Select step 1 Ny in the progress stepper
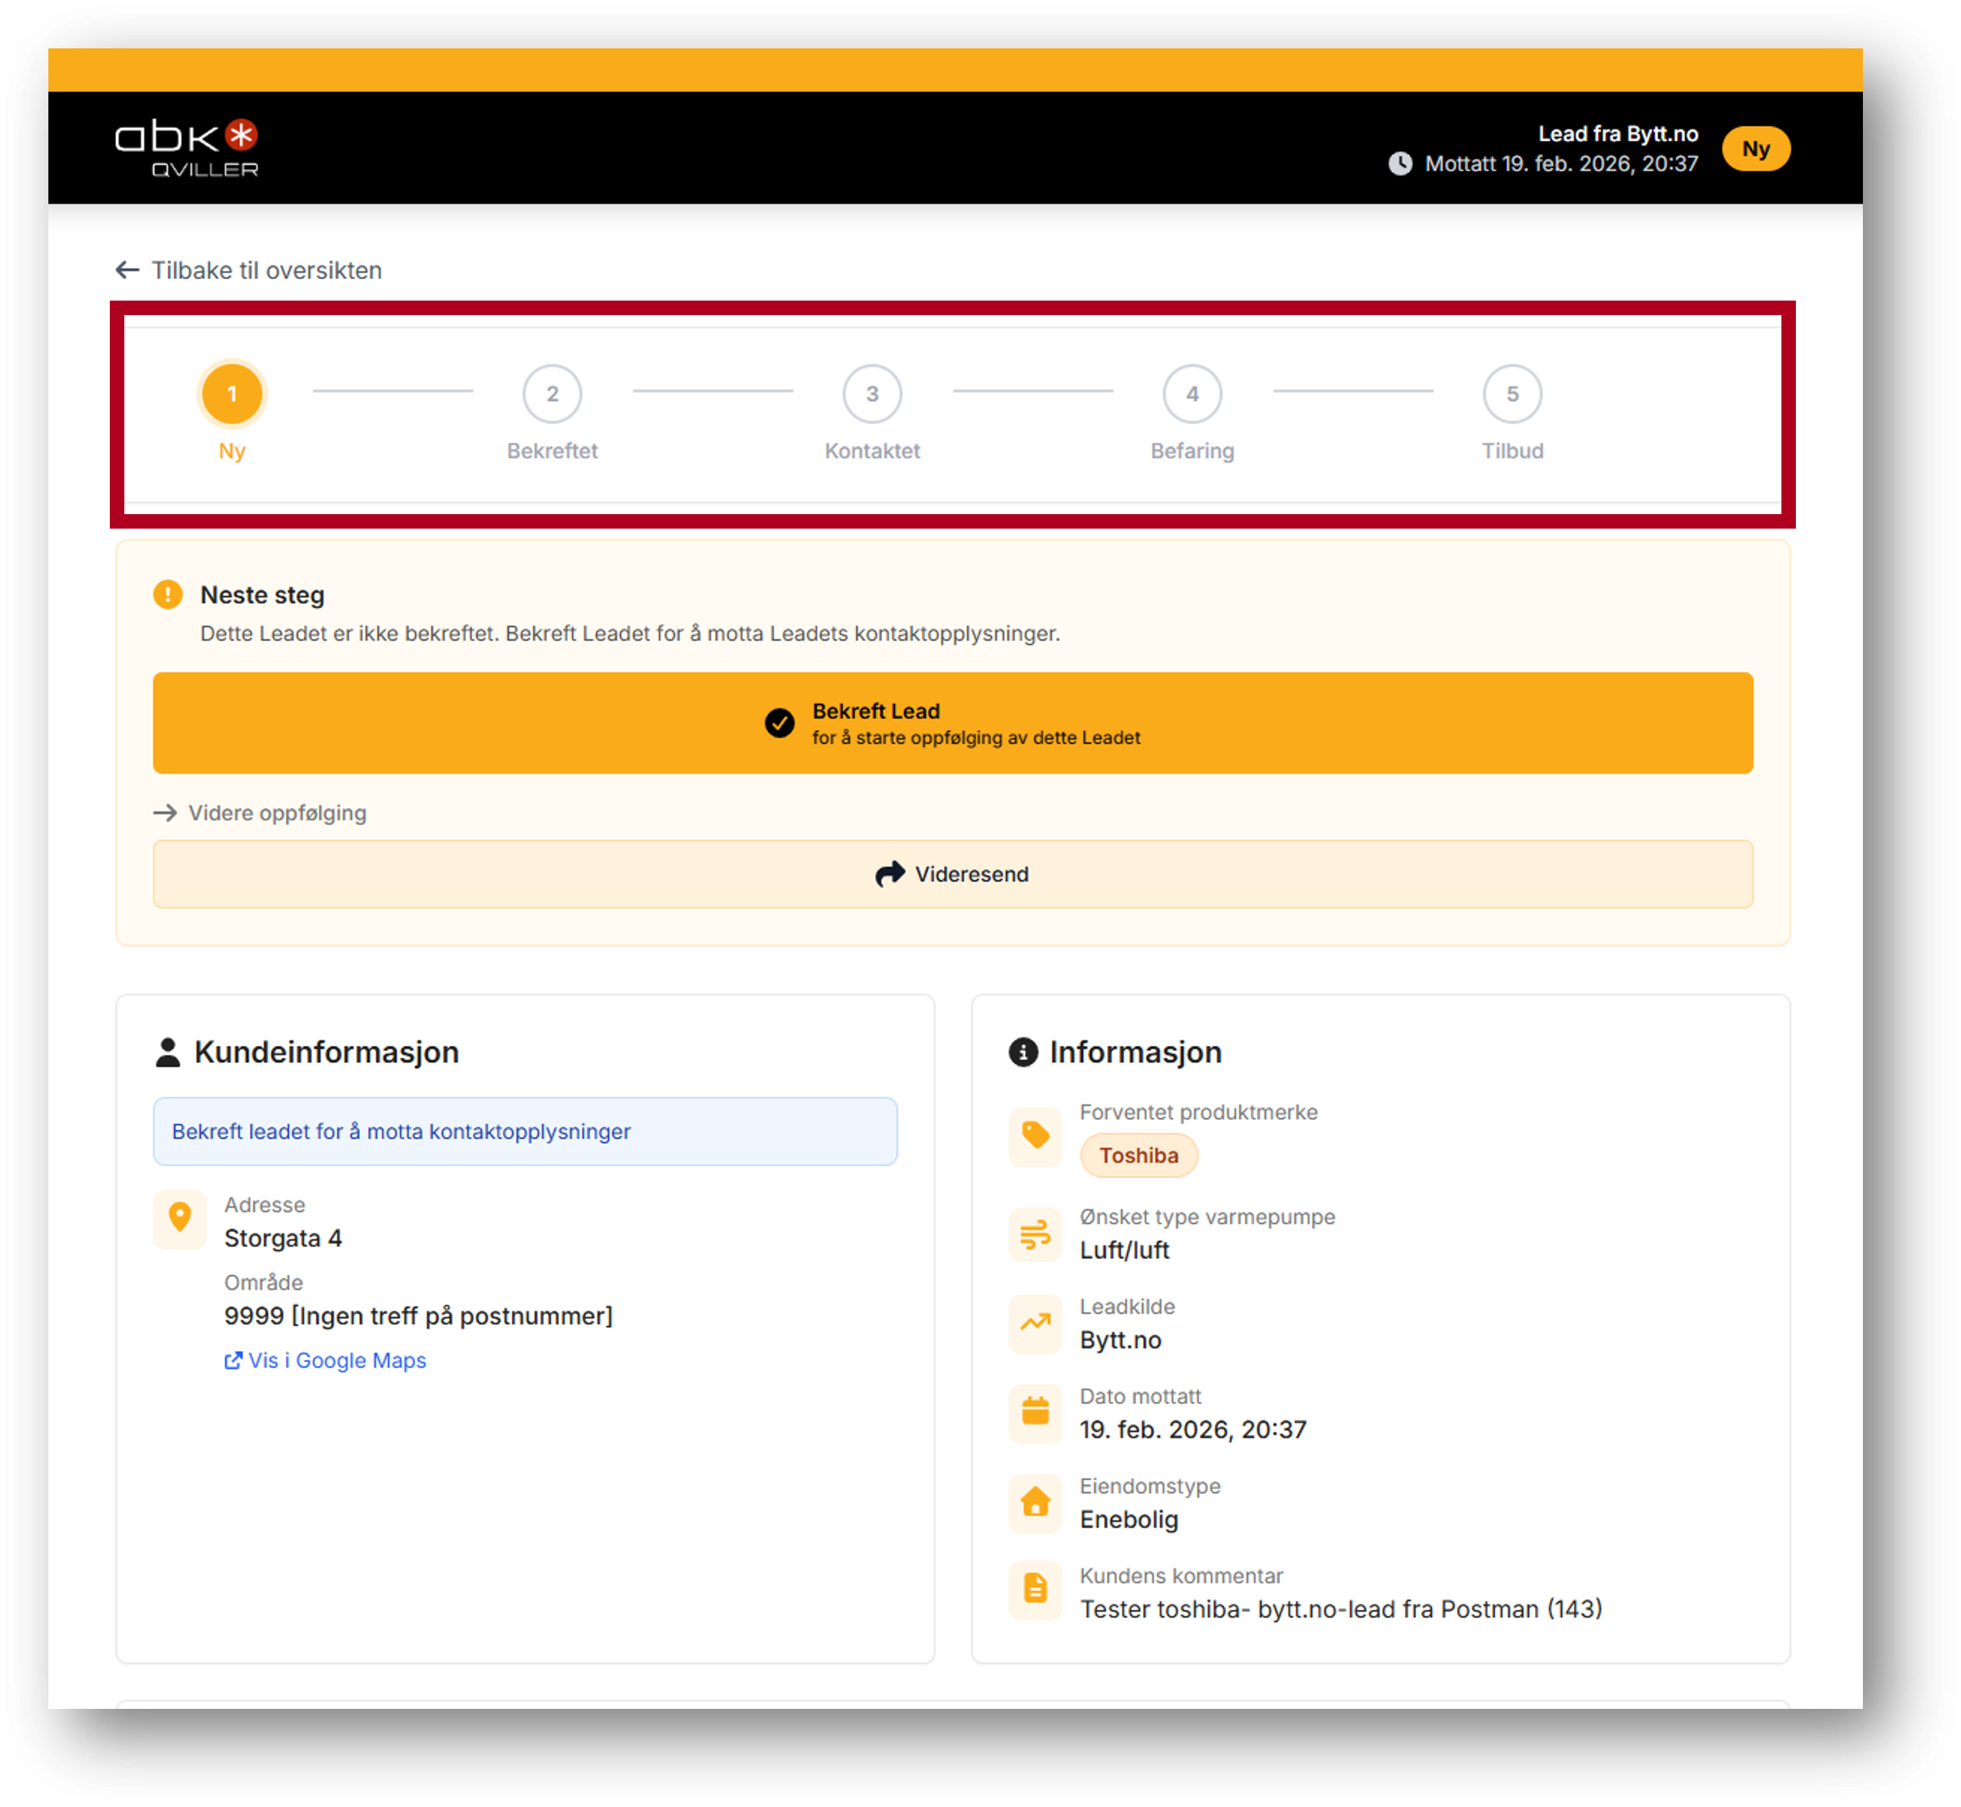The width and height of the screenshot is (1961, 1807). point(231,394)
